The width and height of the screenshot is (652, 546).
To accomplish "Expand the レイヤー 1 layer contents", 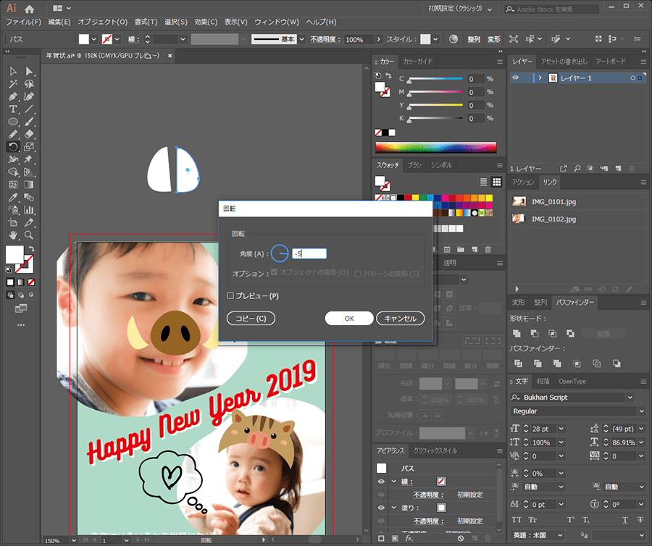I will (x=540, y=77).
